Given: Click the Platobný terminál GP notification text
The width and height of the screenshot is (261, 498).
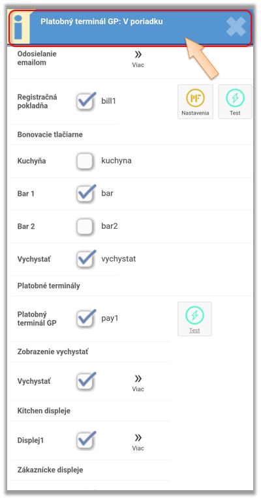Looking at the screenshot, I should [x=102, y=22].
